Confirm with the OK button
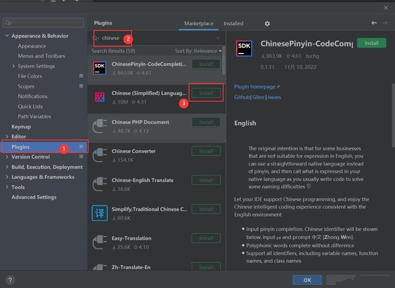The image size is (395, 288). pyautogui.click(x=307, y=280)
